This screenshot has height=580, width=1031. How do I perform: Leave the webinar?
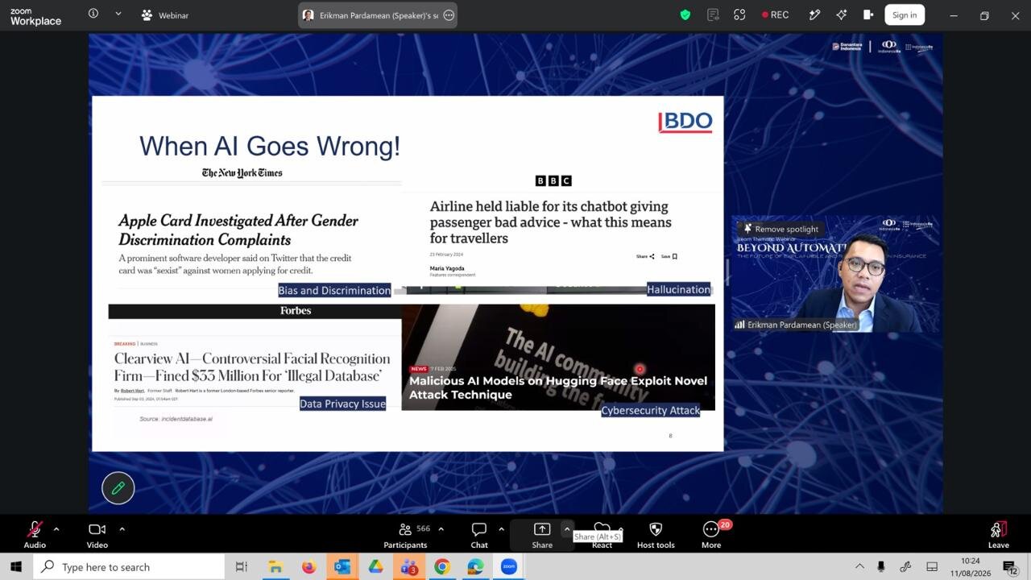pos(999,534)
